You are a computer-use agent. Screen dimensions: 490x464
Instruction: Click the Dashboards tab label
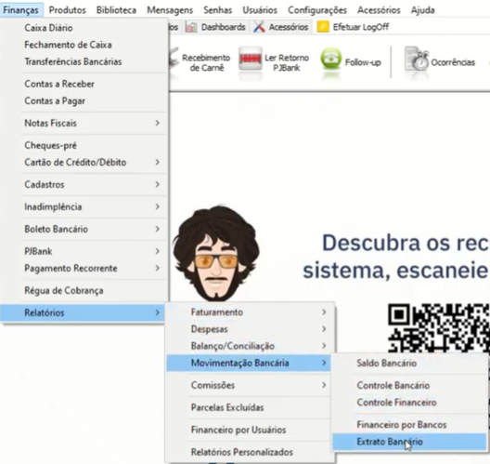tap(223, 27)
